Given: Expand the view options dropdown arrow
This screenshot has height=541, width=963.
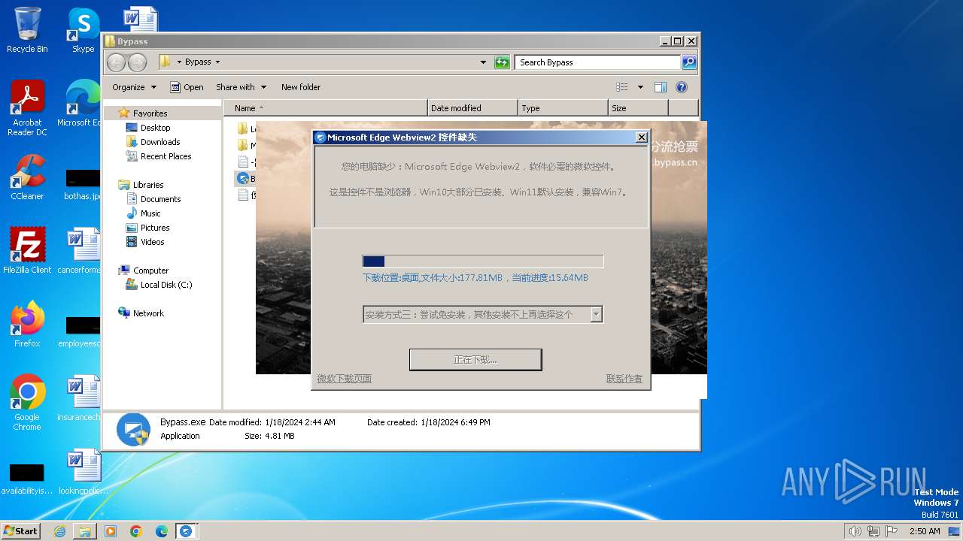Looking at the screenshot, I should click(x=640, y=87).
